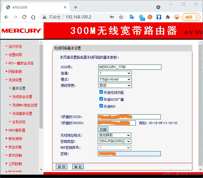Image resolution: width=203 pixels, height=178 pixels.
Task: Open the 信道 channel dropdown
Action: 115,73
